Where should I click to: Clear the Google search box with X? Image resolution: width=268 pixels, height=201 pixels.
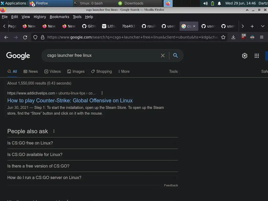click(163, 55)
